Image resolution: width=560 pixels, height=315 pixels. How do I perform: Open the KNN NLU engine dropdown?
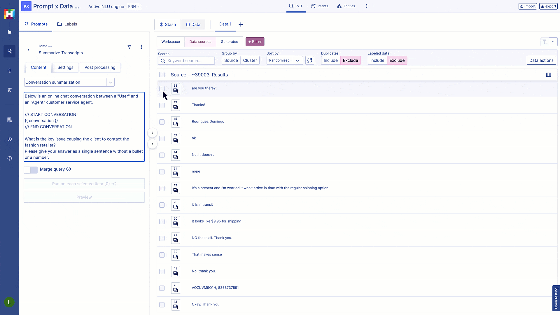(x=134, y=6)
